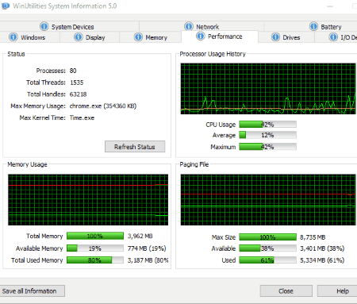
Task: Click the Max Kernel Time label
Action: [x=42, y=117]
